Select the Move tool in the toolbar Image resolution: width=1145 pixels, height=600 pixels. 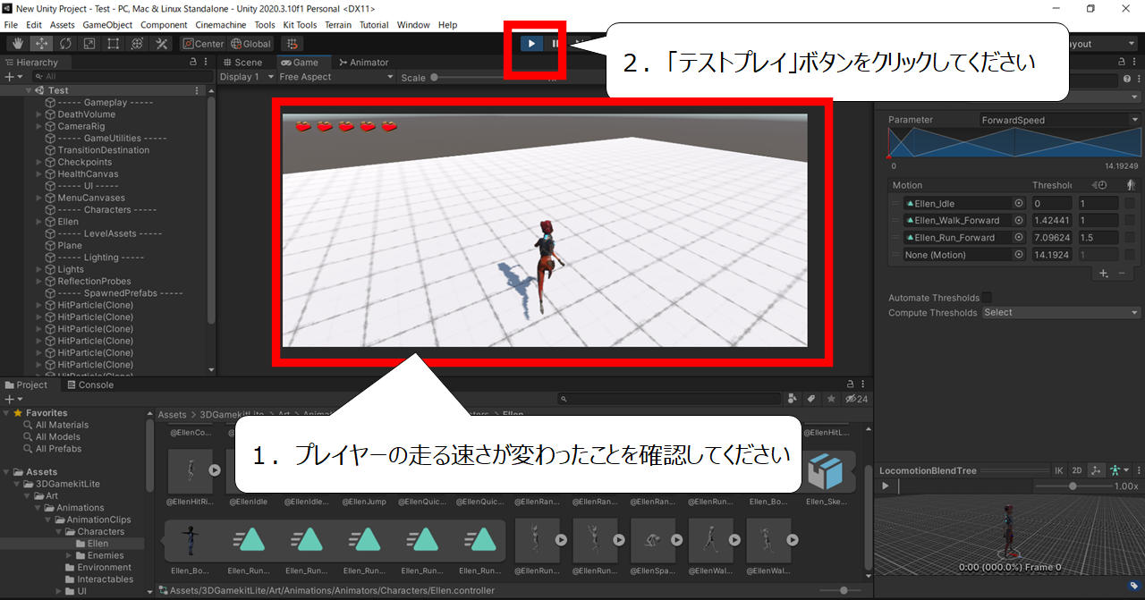click(41, 43)
